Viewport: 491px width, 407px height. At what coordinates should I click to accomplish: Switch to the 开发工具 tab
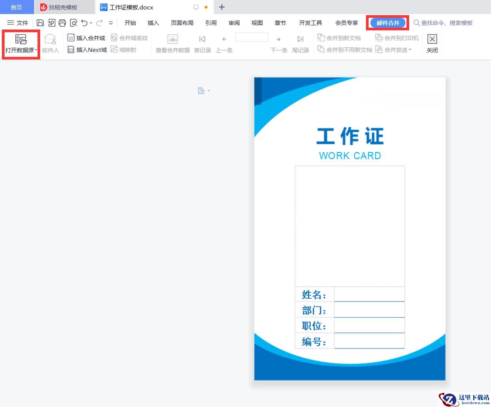tap(310, 23)
